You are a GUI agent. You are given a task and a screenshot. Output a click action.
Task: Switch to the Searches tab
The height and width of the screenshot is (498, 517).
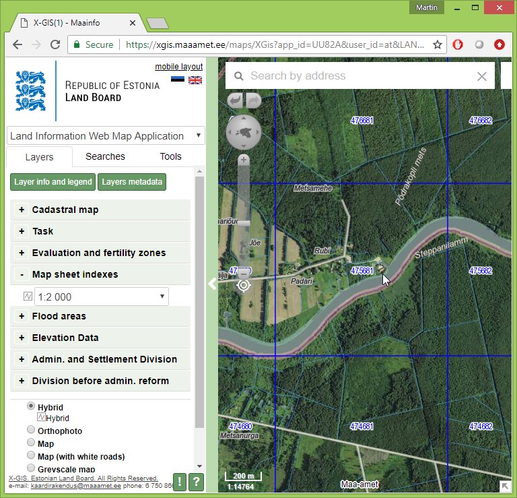click(x=105, y=156)
